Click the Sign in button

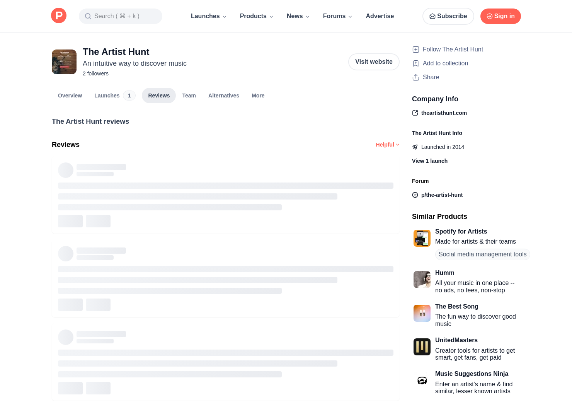500,16
